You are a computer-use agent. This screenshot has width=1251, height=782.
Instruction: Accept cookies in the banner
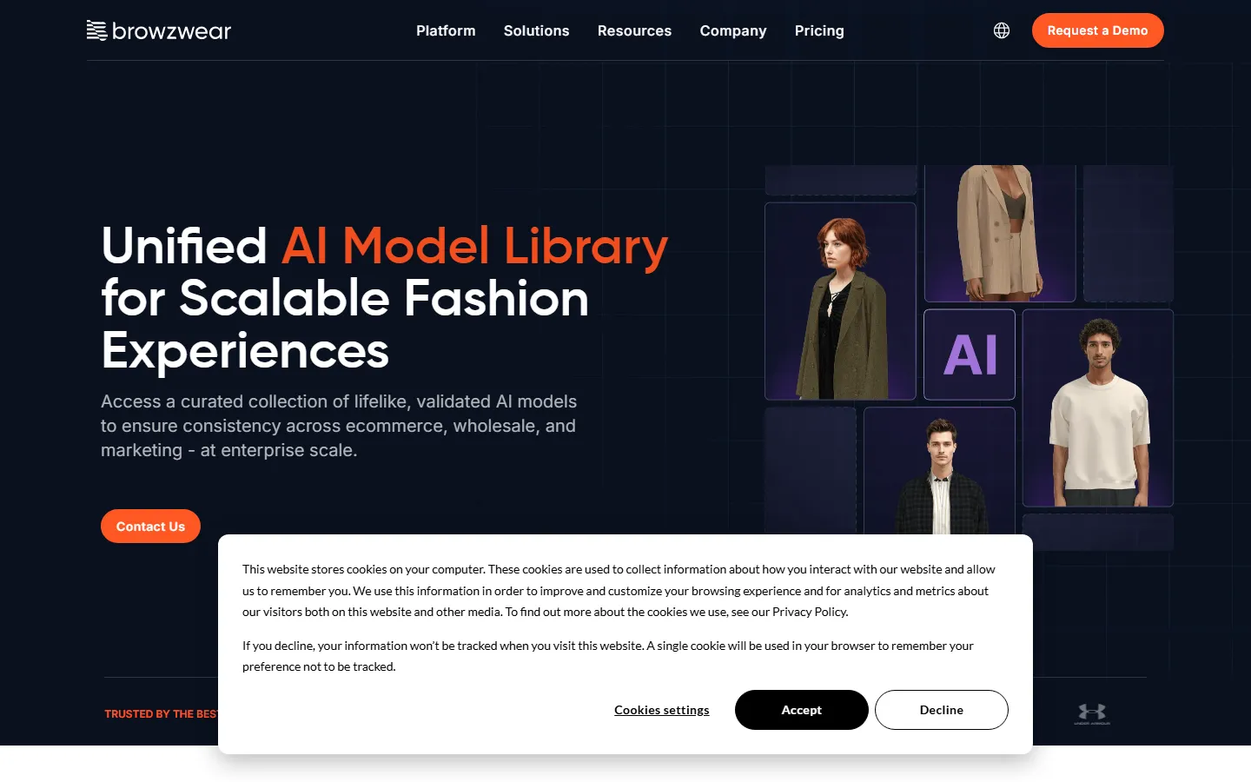pyautogui.click(x=801, y=710)
